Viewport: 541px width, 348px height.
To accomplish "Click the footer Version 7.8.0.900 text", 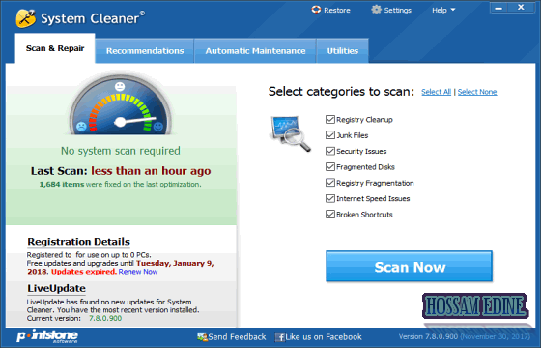I will [x=428, y=336].
